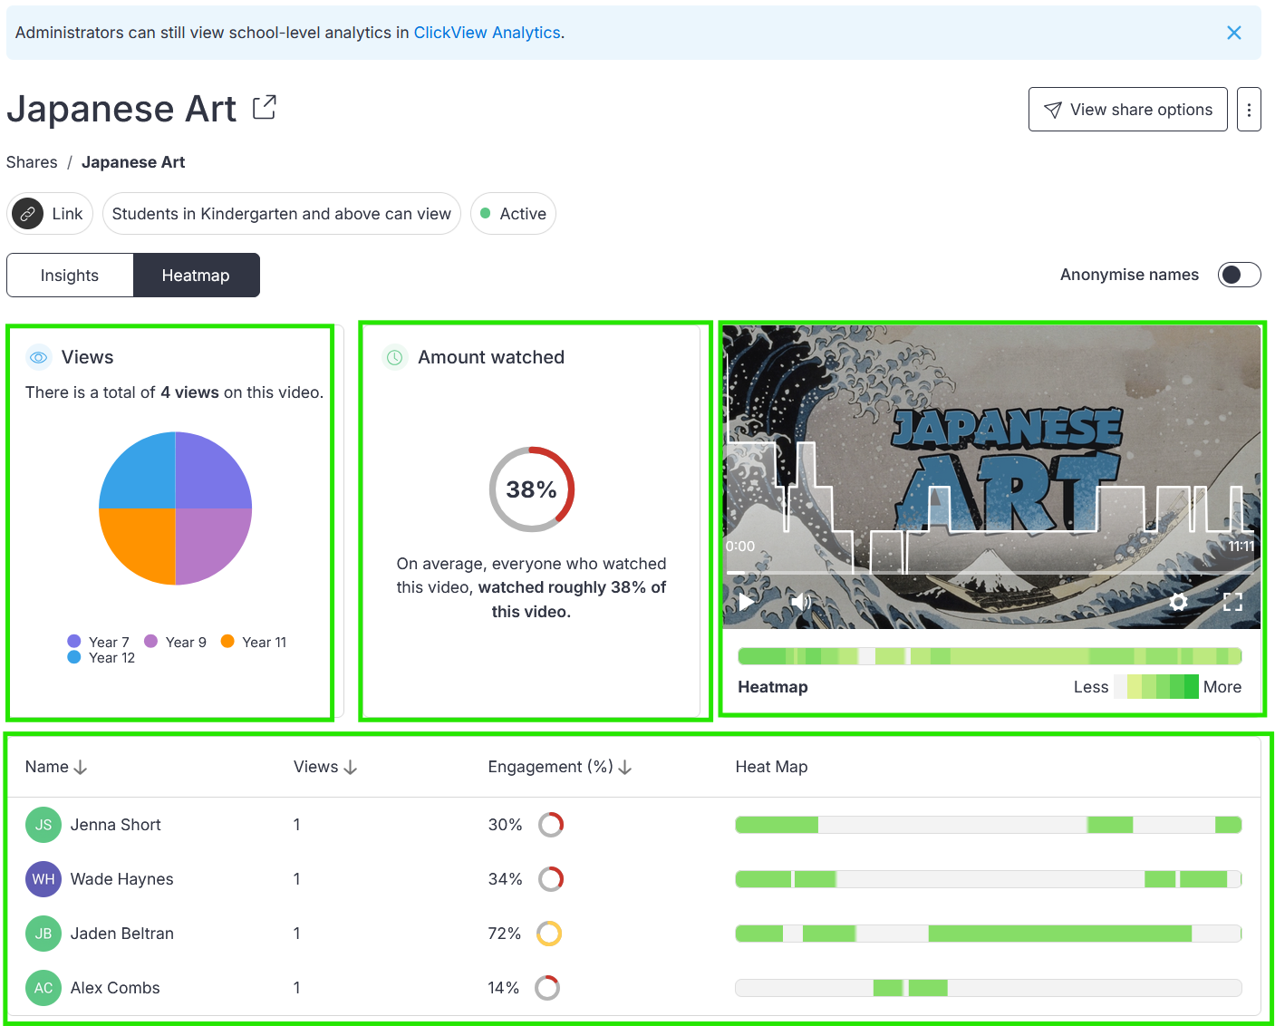Toggle Year 9 legend item
The width and height of the screenshot is (1275, 1026).
(x=176, y=642)
